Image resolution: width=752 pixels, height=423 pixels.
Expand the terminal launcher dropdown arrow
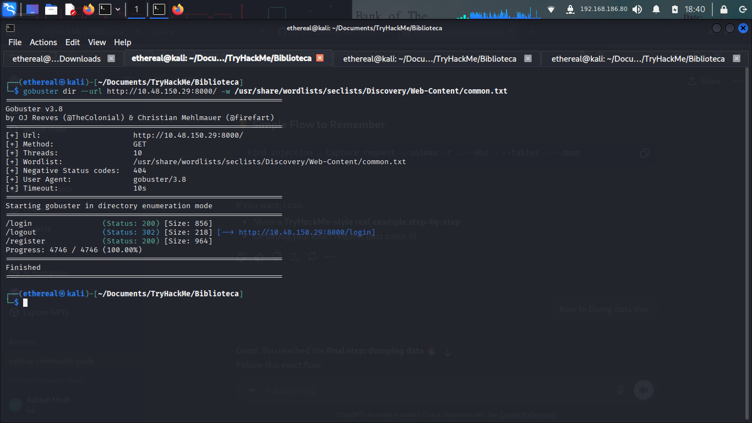(x=117, y=9)
